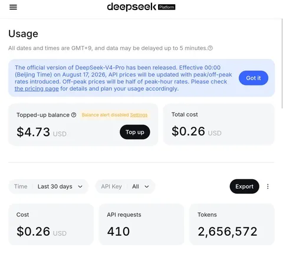The width and height of the screenshot is (283, 254).
Task: Click the page vertical scrollbar
Action: 282,63
